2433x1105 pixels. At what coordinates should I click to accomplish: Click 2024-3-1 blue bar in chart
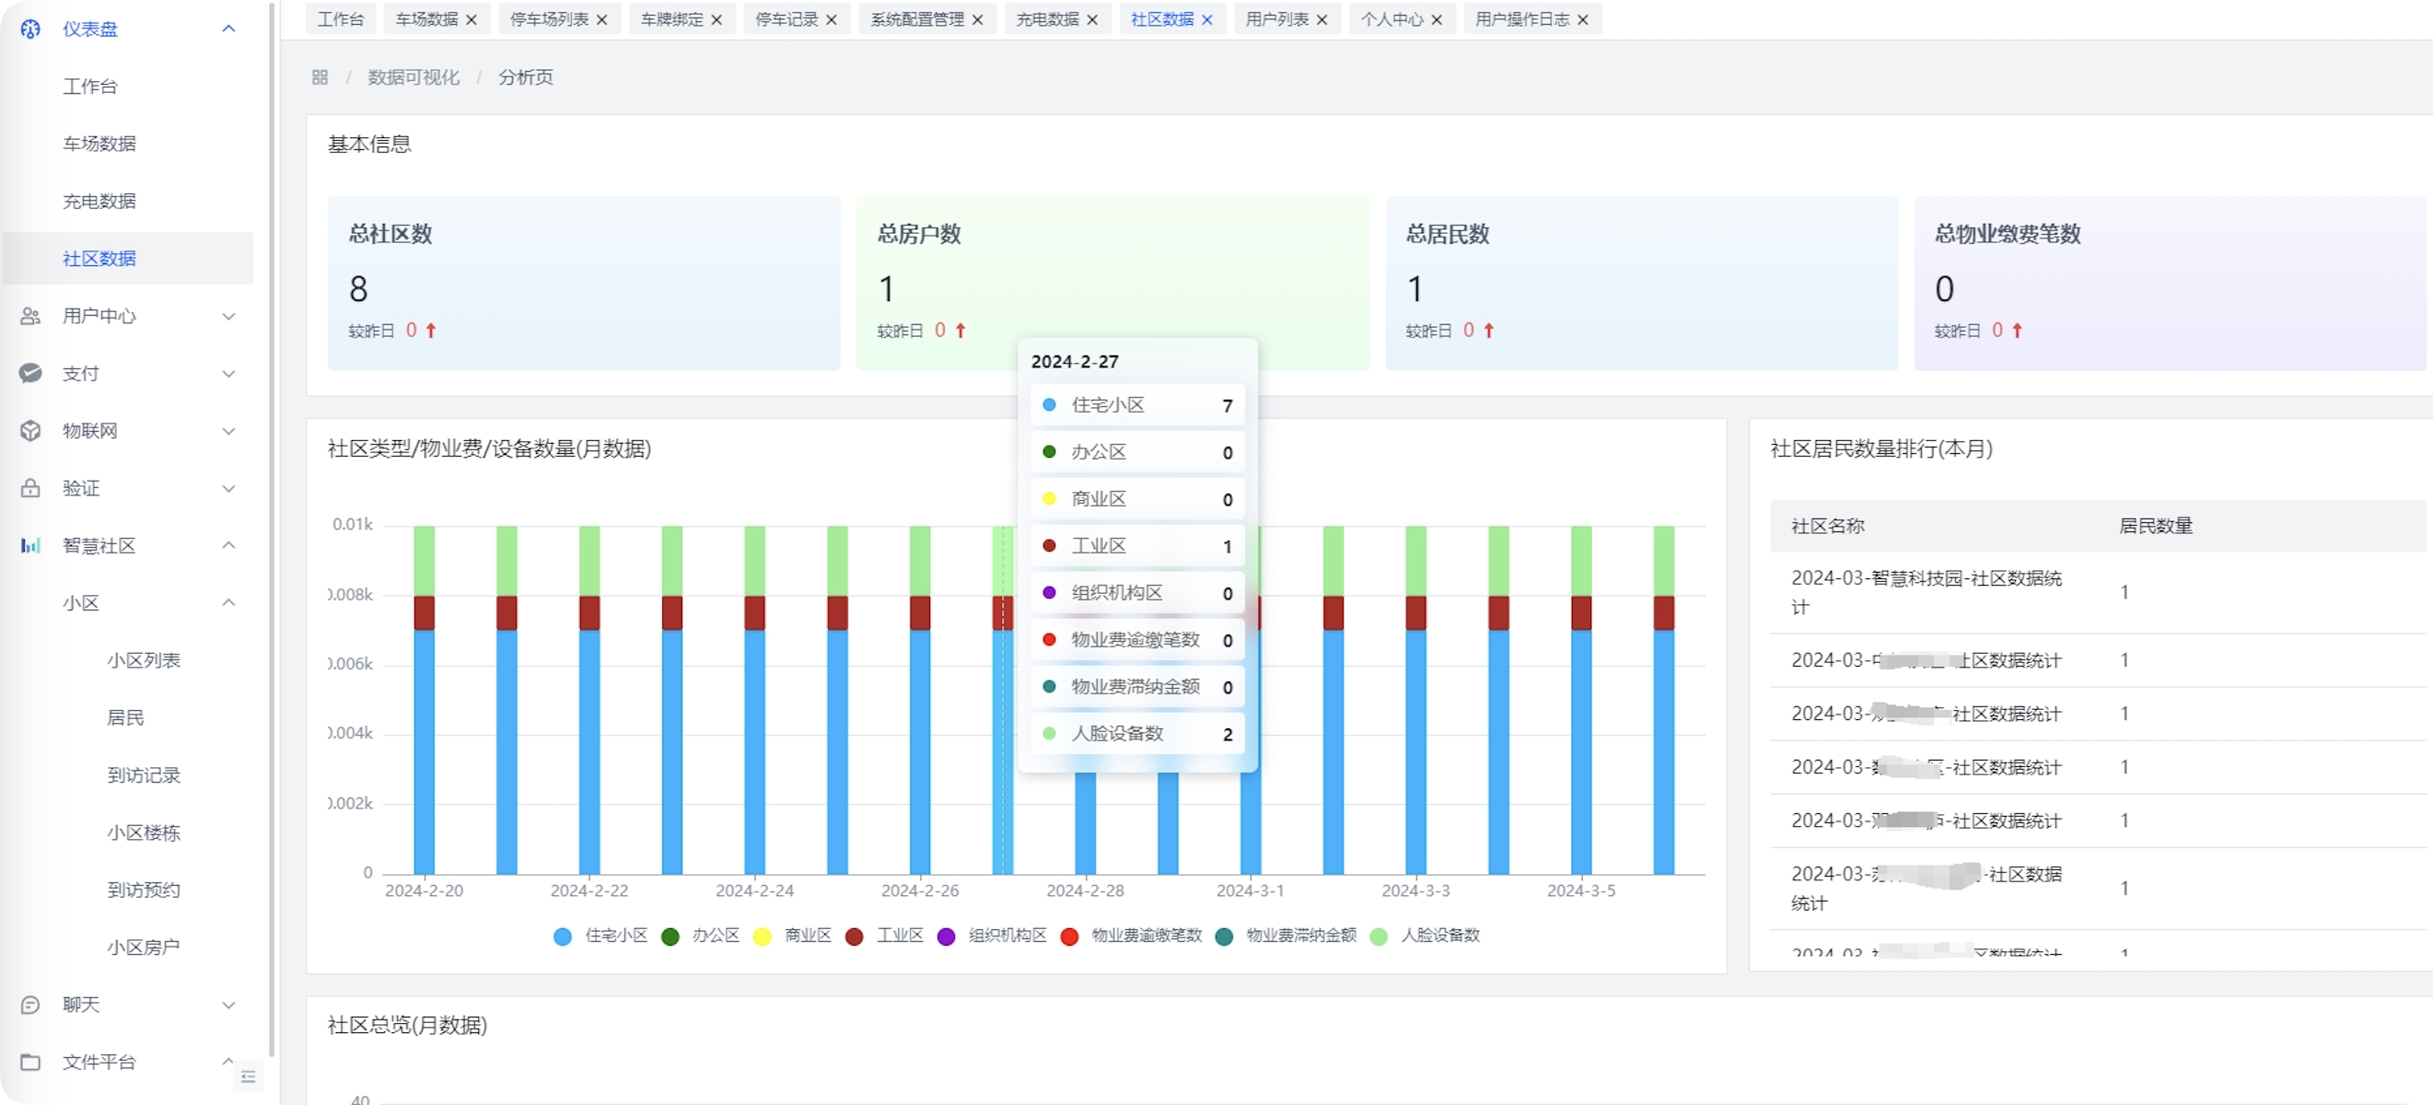coord(1250,821)
